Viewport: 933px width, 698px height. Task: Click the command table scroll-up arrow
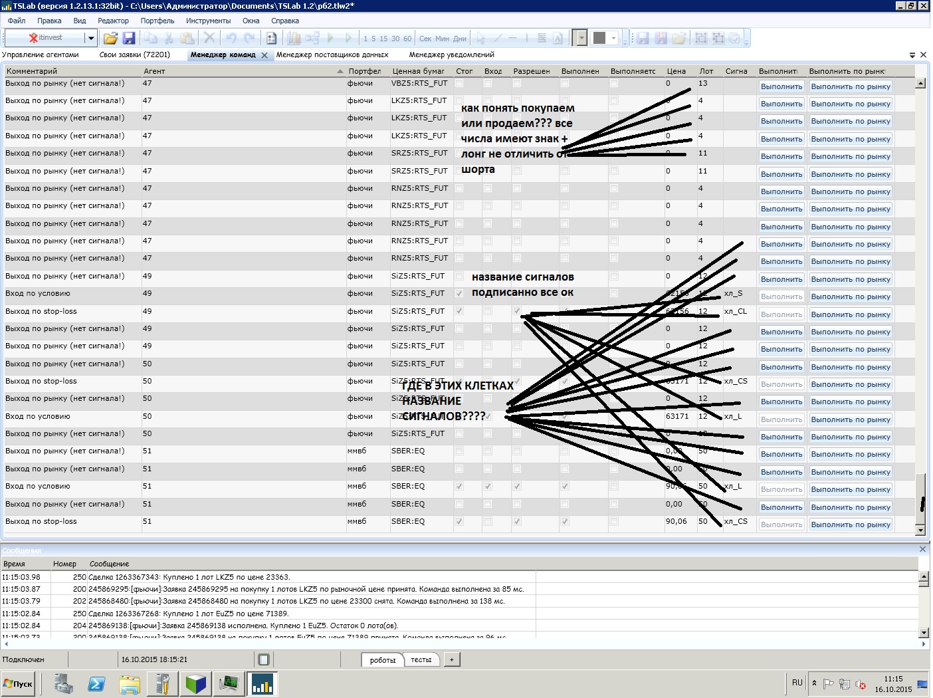[921, 83]
